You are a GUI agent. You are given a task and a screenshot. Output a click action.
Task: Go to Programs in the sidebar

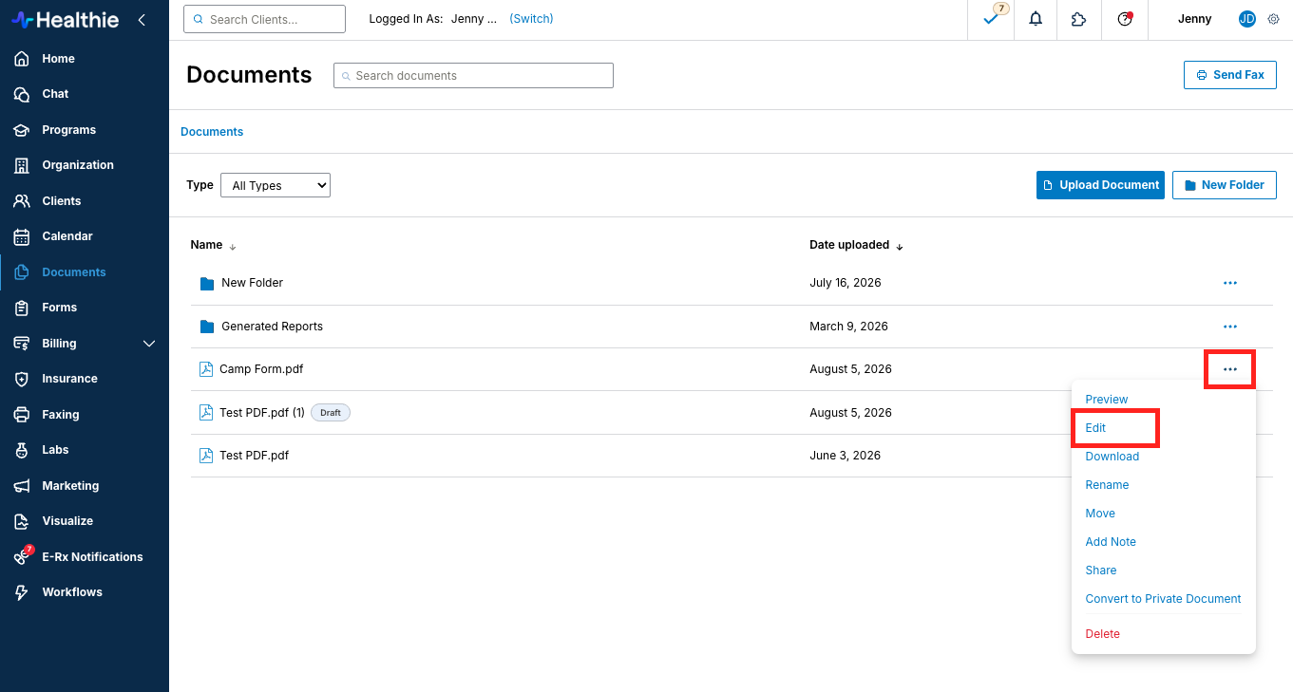[x=68, y=130]
